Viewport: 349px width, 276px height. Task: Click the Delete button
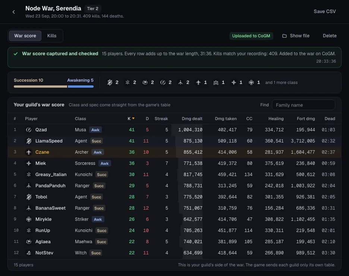tap(330, 36)
